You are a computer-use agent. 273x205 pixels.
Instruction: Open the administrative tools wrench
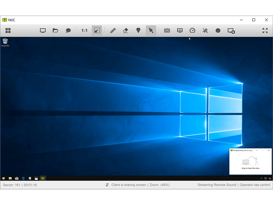[205, 30]
